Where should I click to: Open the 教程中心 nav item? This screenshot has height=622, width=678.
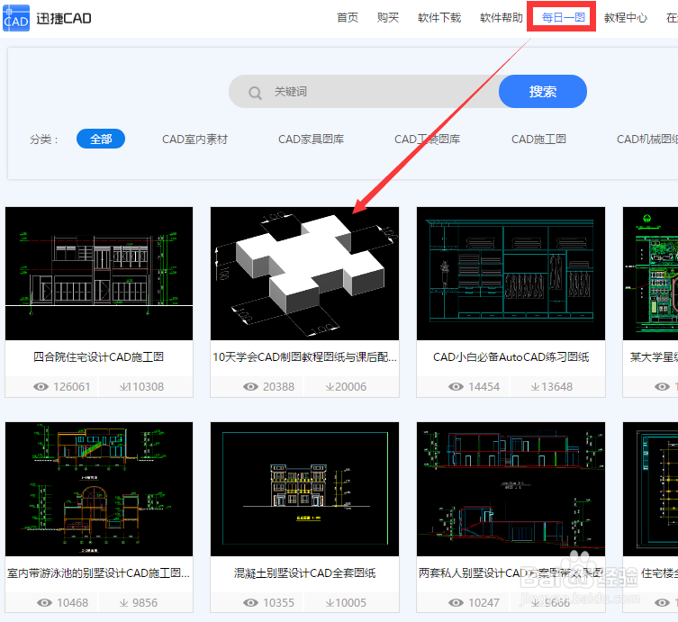(626, 18)
